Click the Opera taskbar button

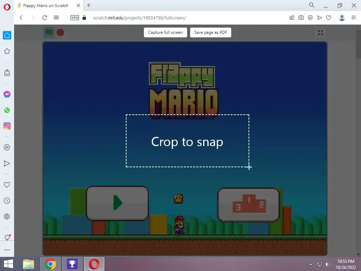coord(94,264)
